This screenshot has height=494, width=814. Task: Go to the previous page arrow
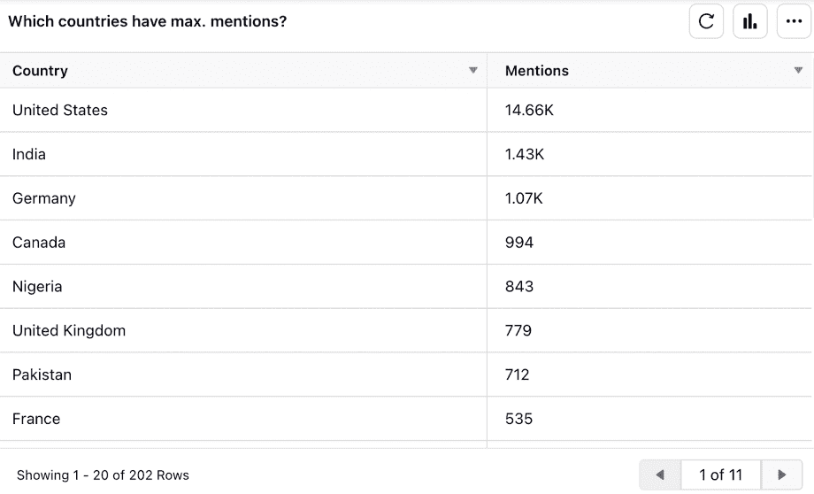point(660,475)
